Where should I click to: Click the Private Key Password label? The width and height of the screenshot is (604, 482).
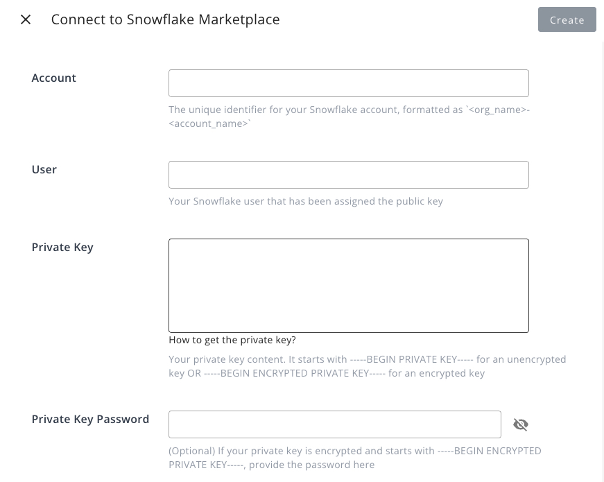pos(90,420)
